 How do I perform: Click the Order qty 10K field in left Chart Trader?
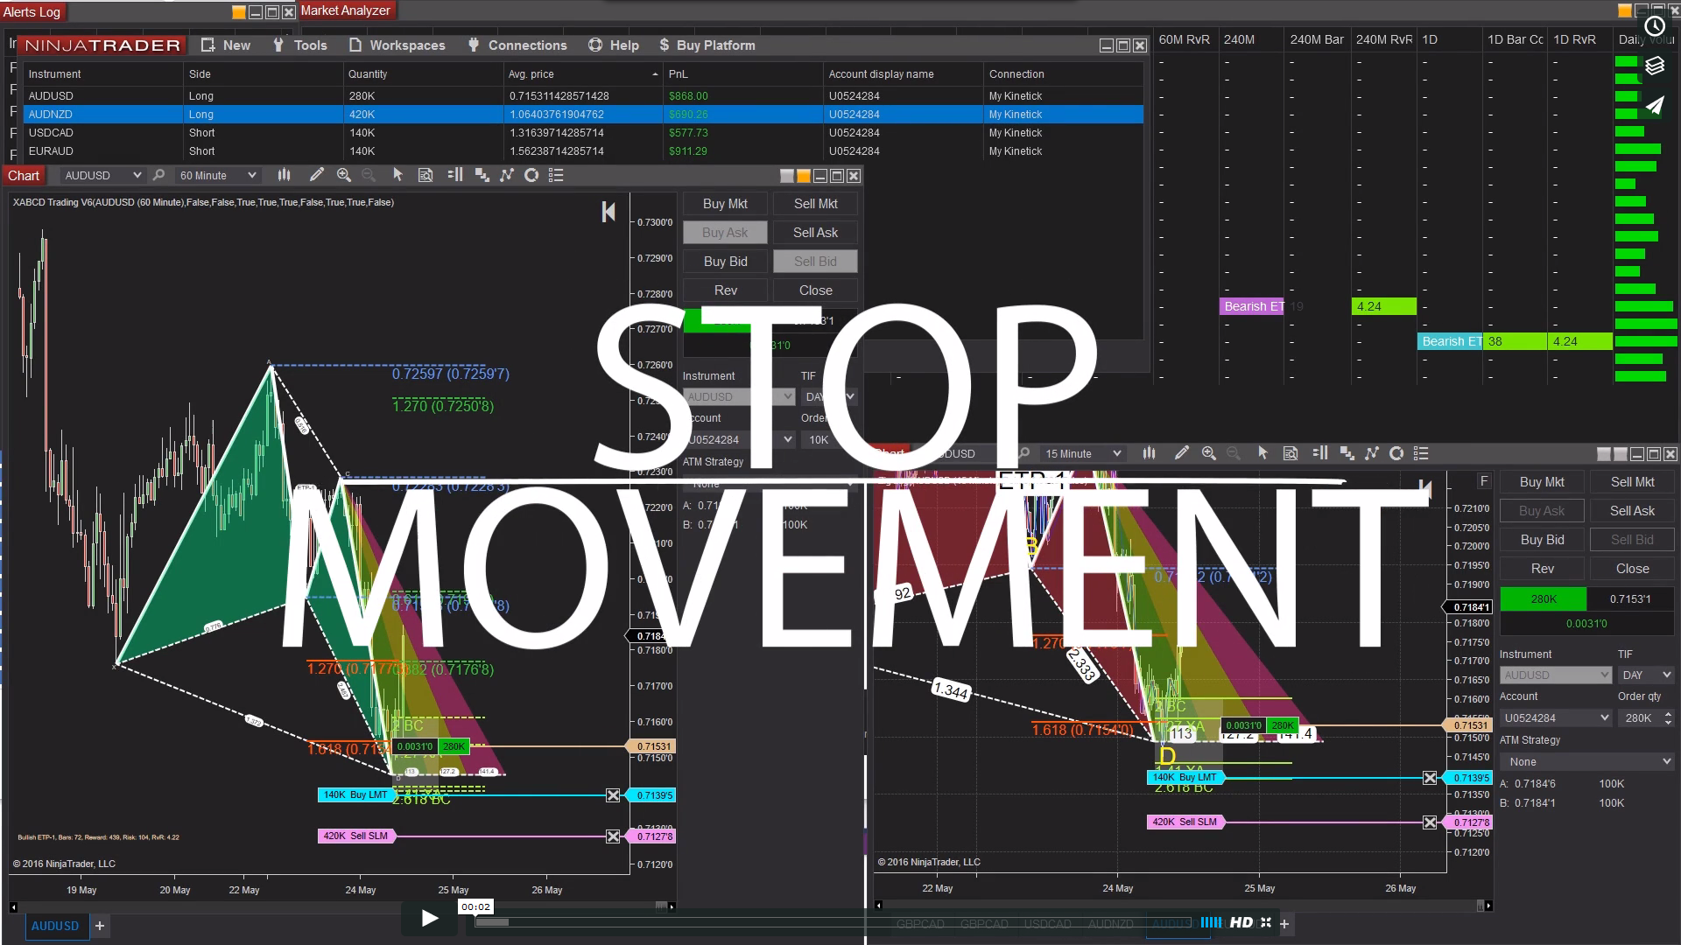tap(827, 439)
